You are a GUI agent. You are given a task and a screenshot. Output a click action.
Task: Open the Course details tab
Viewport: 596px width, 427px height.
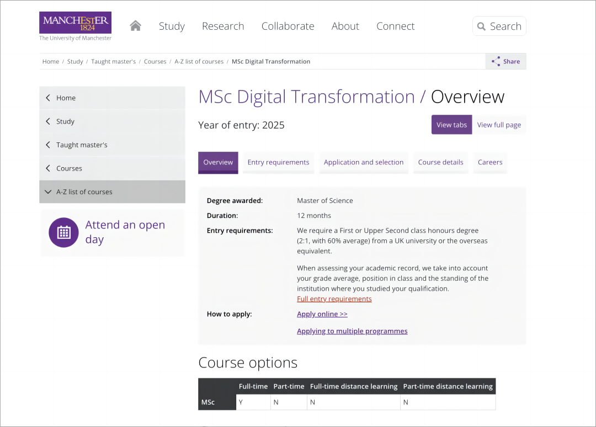pos(441,163)
